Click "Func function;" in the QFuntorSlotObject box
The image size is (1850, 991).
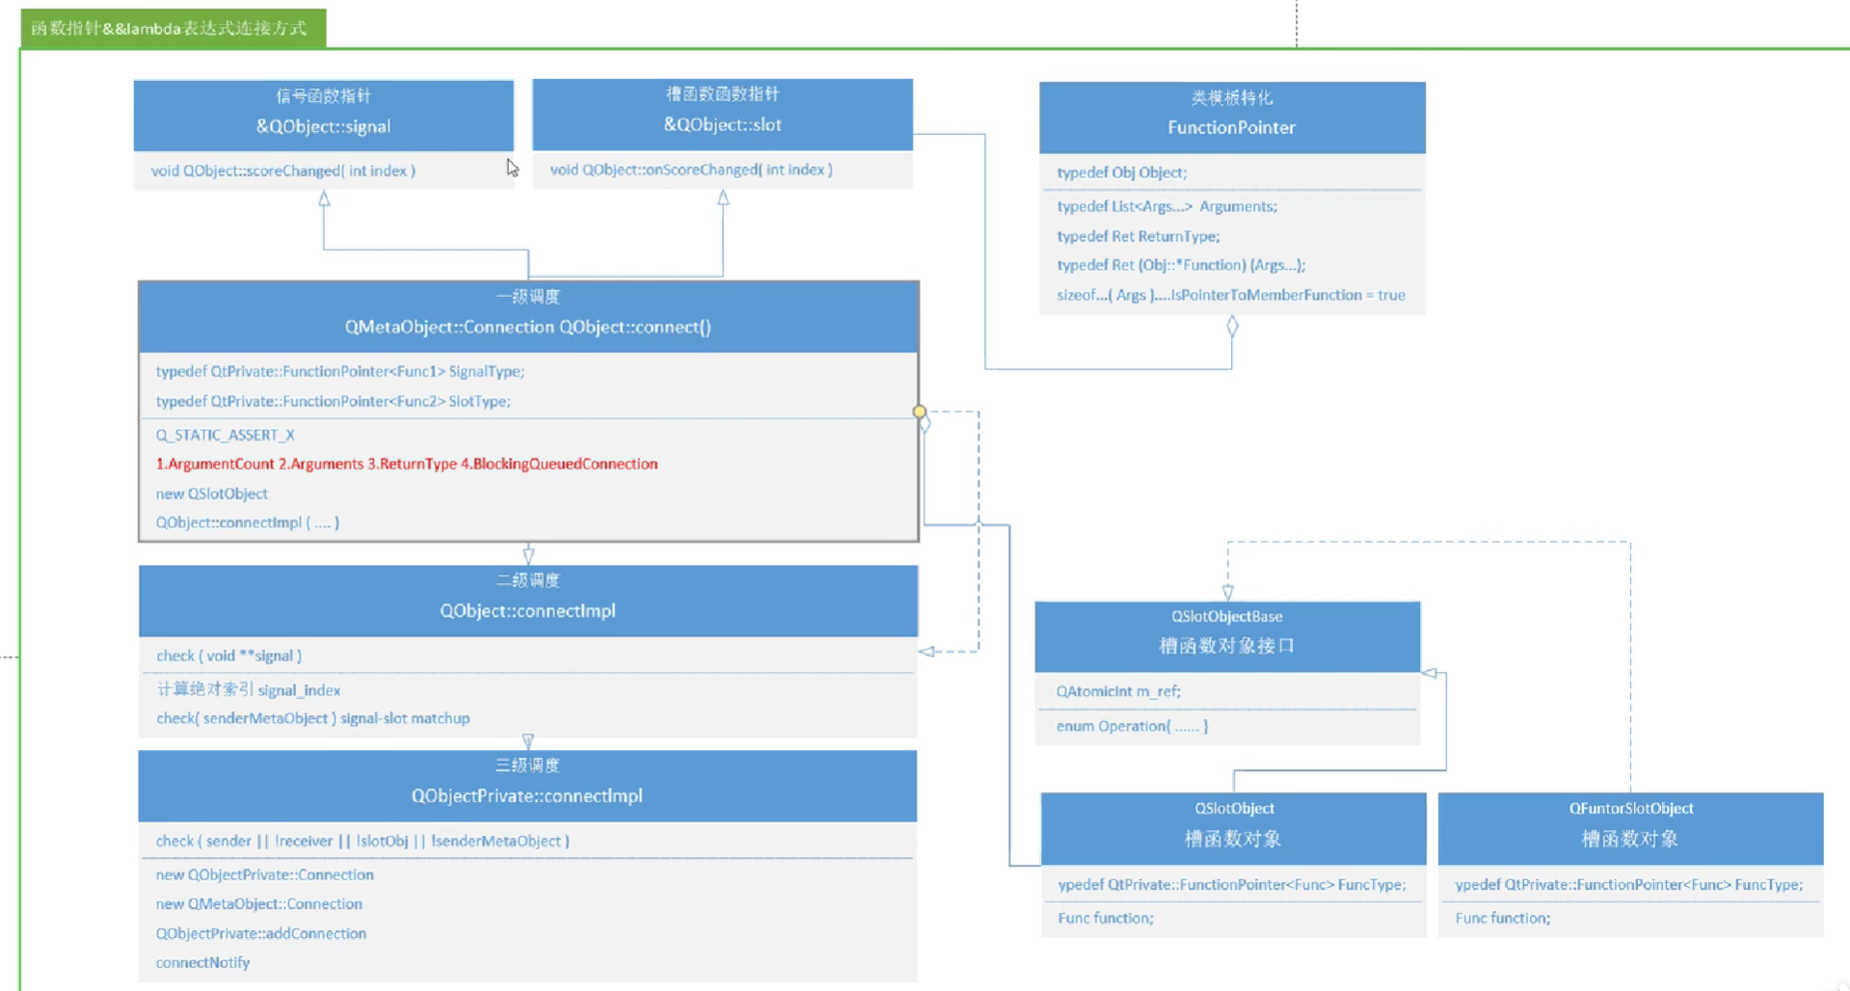[x=1503, y=918]
